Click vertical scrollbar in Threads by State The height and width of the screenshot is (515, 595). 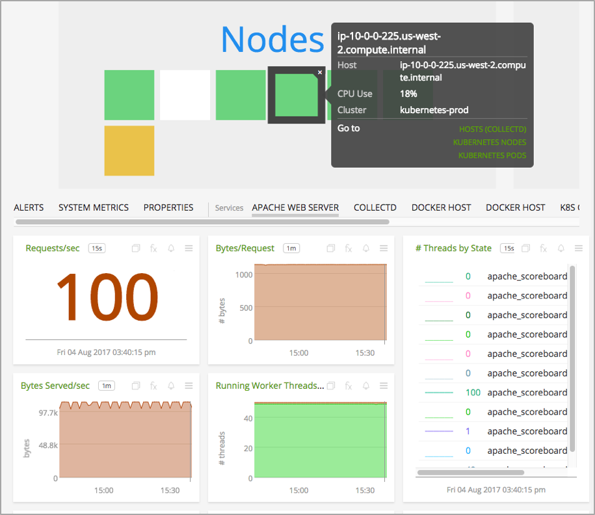coord(572,359)
